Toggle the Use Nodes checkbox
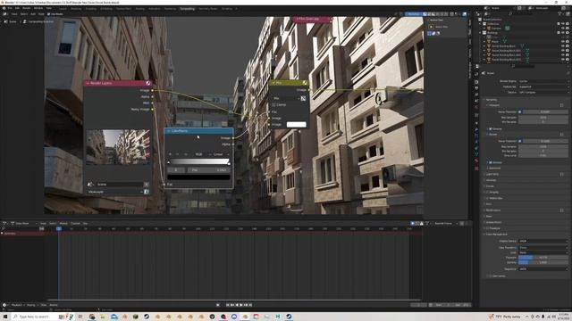 (49, 14)
